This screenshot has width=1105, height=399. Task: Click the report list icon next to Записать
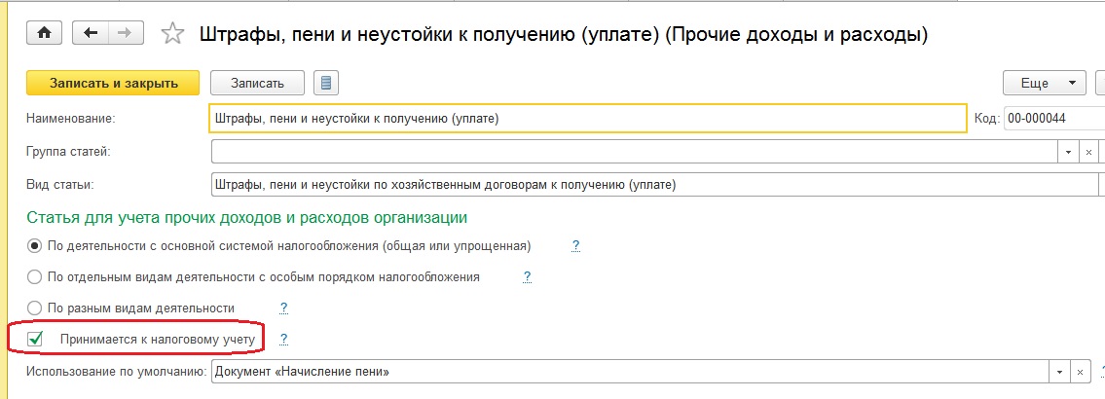coord(327,83)
